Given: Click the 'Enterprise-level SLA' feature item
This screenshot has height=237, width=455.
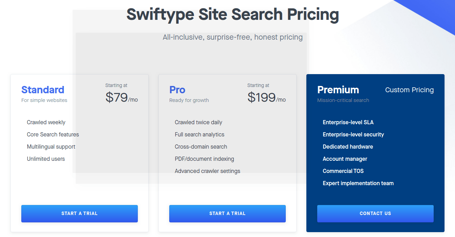Looking at the screenshot, I should tap(348, 122).
